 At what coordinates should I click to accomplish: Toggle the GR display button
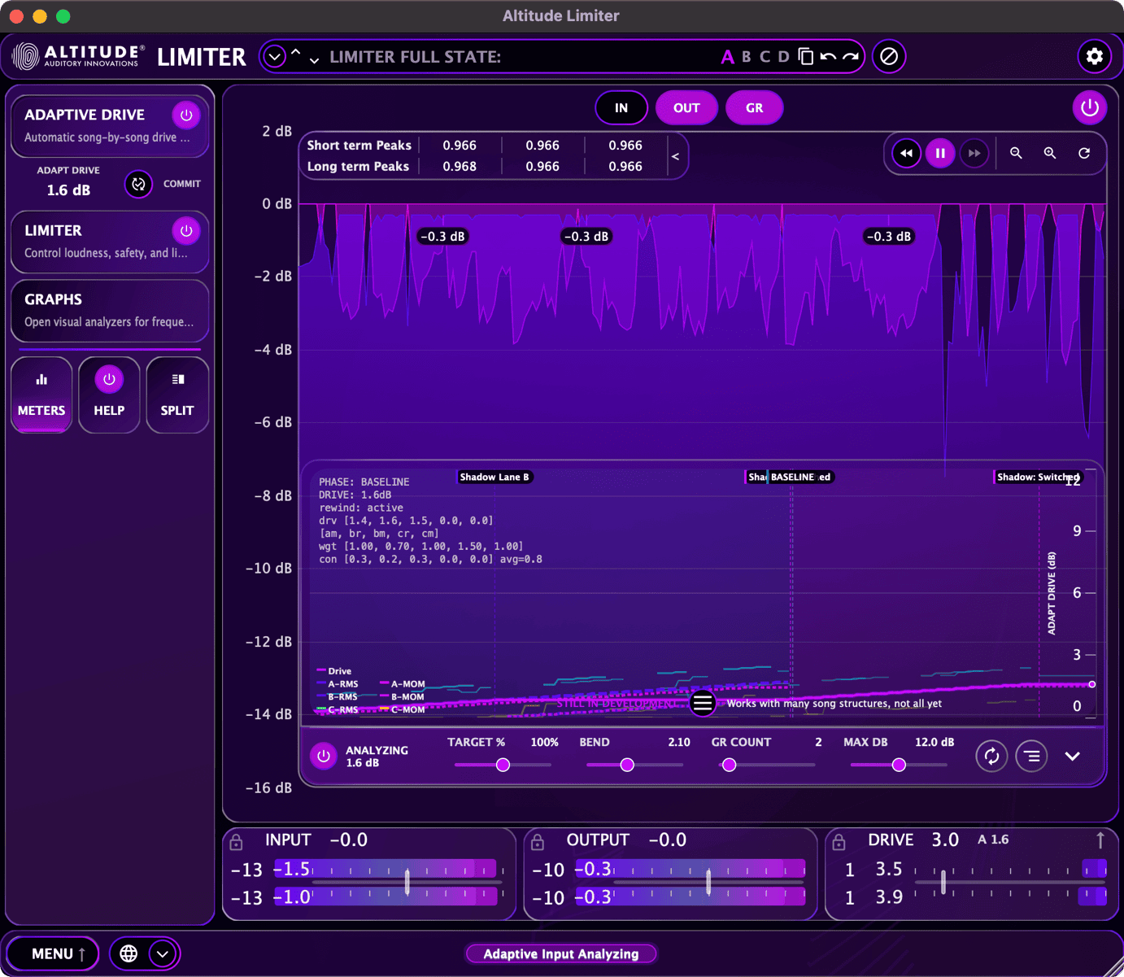point(754,107)
